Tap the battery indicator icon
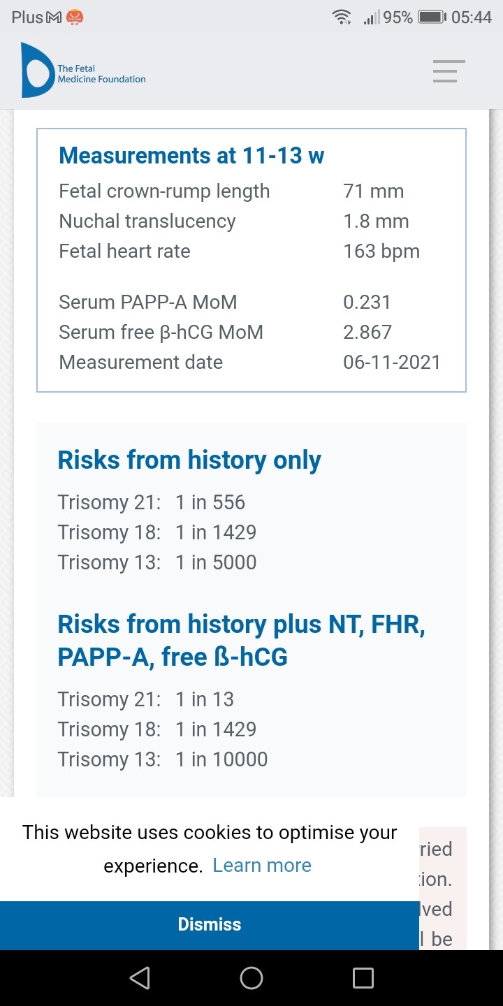This screenshot has height=1006, width=503. point(432,17)
